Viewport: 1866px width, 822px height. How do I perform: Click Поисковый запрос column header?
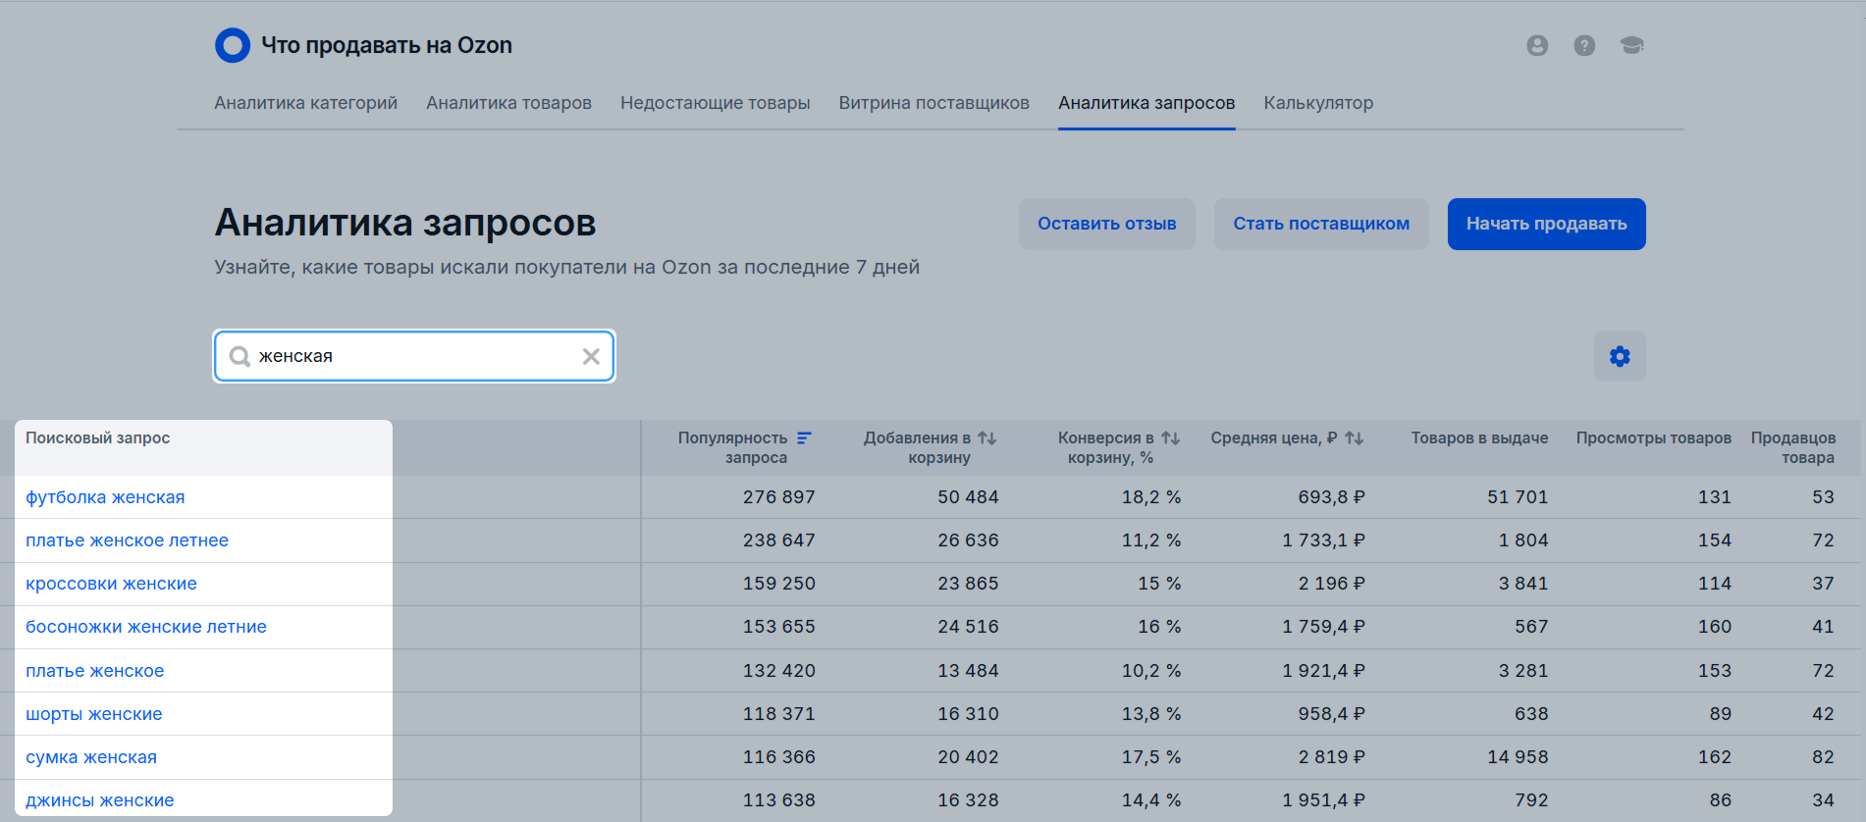[x=97, y=437]
